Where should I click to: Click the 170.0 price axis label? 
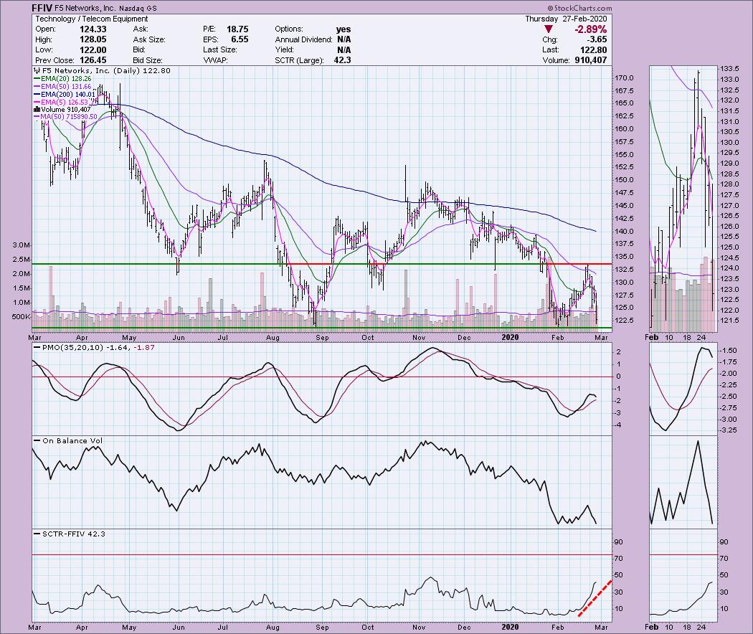click(x=625, y=77)
